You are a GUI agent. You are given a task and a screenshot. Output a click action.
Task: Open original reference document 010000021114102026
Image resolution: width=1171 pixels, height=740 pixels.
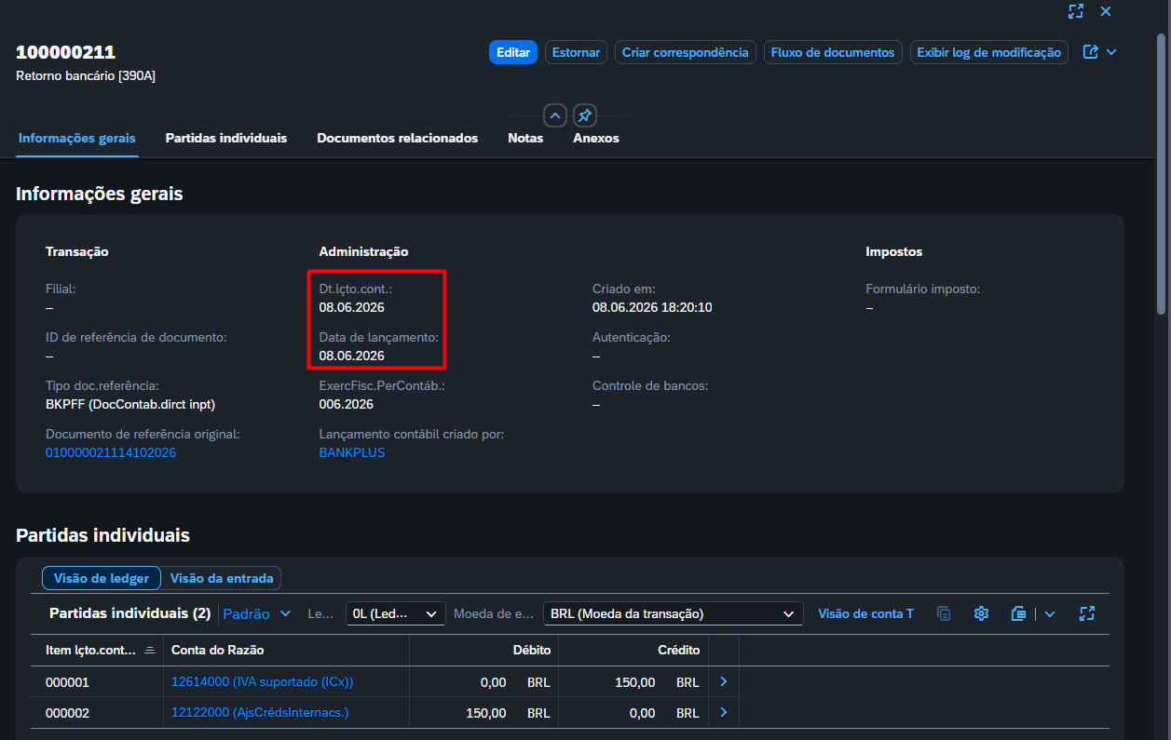(111, 452)
